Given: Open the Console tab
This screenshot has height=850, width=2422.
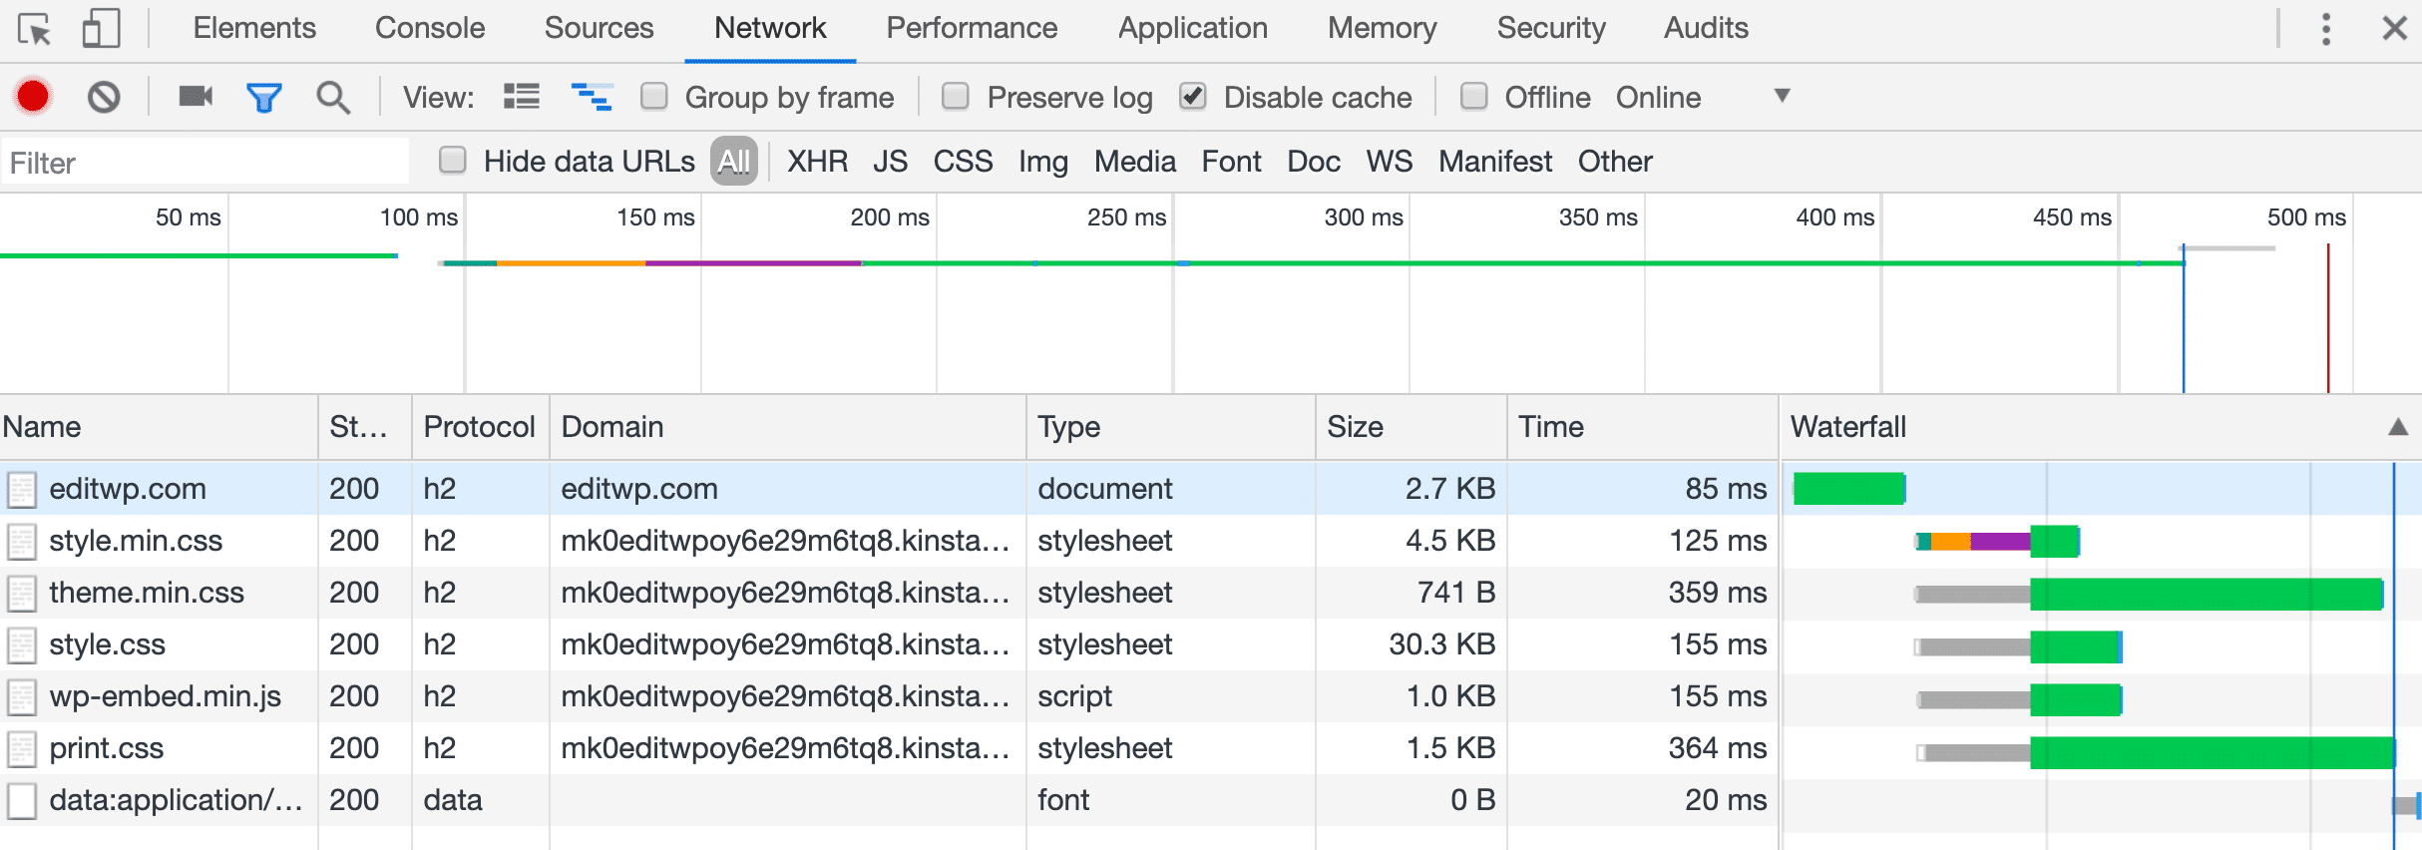Looking at the screenshot, I should (429, 28).
